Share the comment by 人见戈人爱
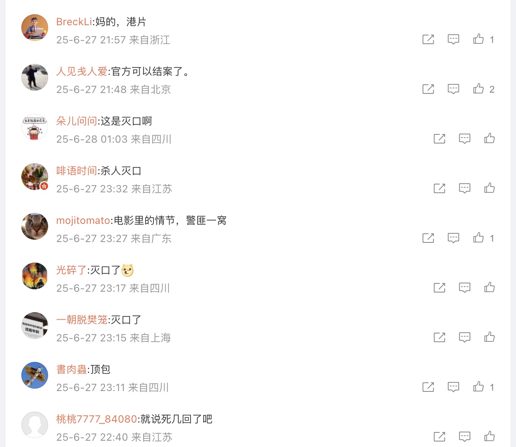The height and width of the screenshot is (447, 516). tap(428, 89)
